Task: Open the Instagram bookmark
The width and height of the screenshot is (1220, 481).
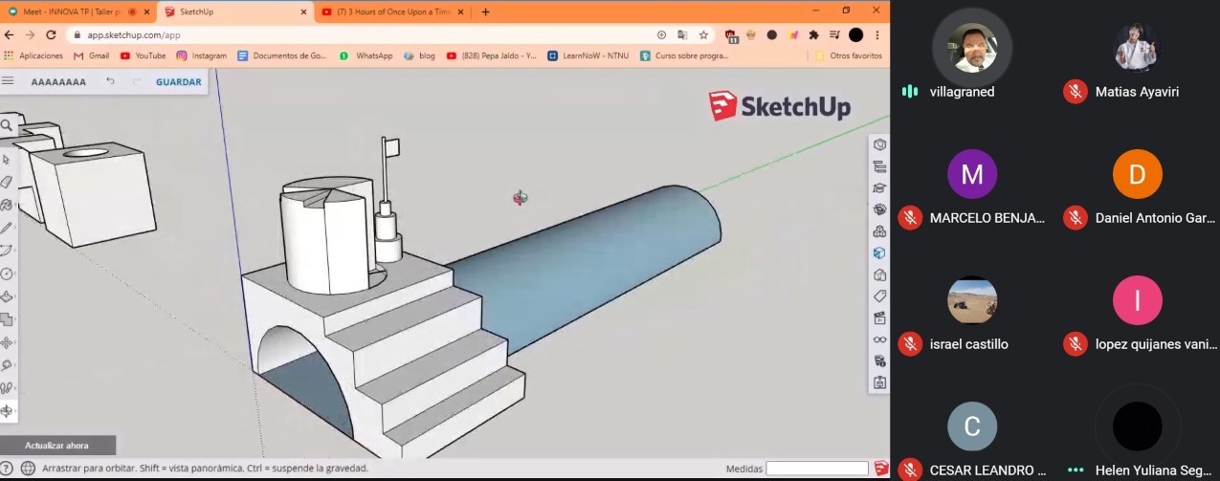Action: [202, 55]
